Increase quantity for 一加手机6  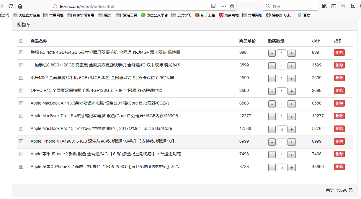click(x=292, y=66)
